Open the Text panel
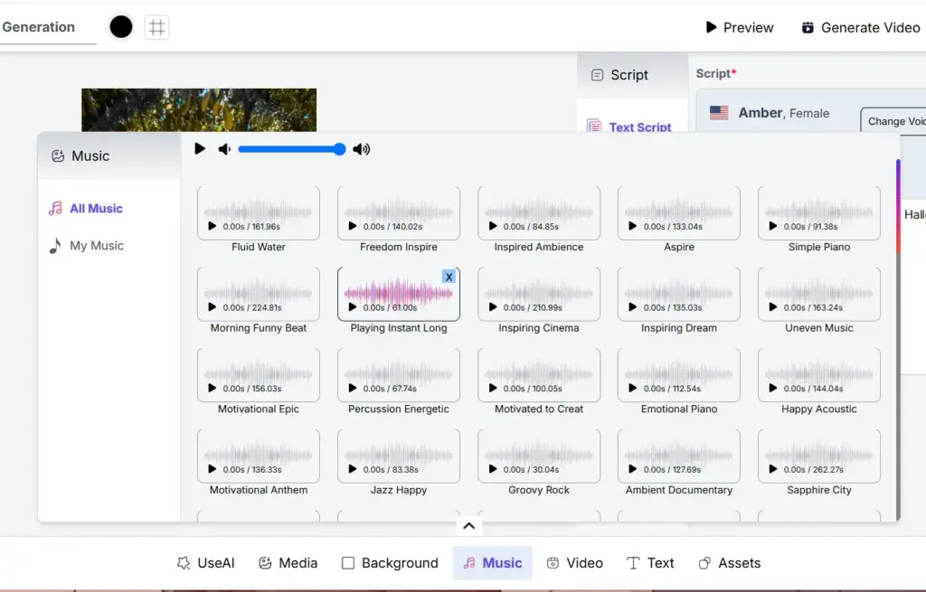This screenshot has height=592, width=926. (x=650, y=562)
